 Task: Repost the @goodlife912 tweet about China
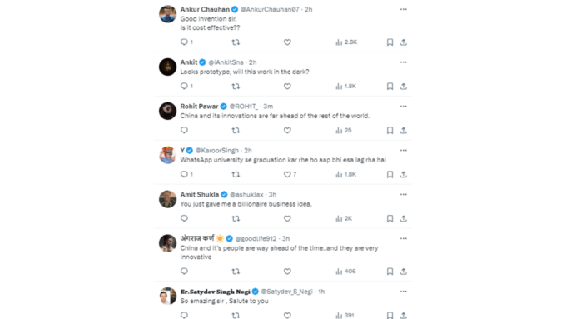pos(236,272)
